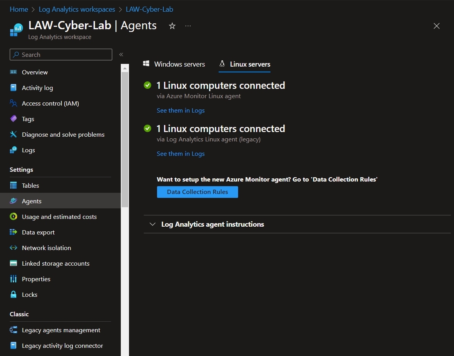Open Legacy agents management
The image size is (454, 356).
pyautogui.click(x=60, y=330)
